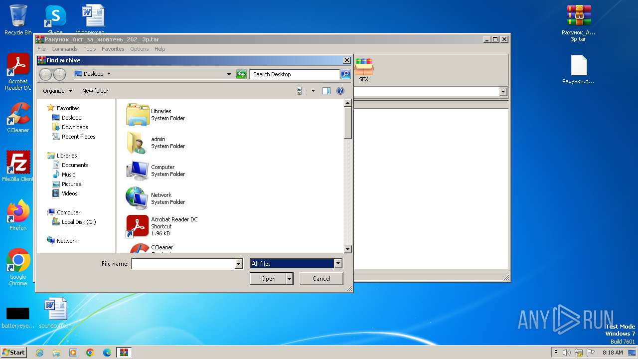
Task: Click the SFX toolbar icon in WinRAR
Action: click(x=364, y=70)
